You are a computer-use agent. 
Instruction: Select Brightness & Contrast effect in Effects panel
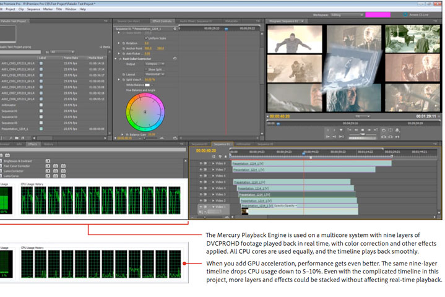(x=17, y=161)
